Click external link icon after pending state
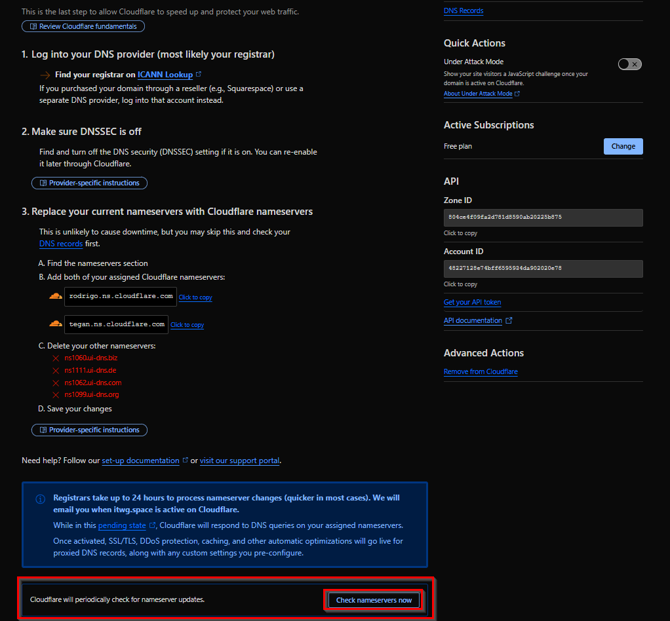The image size is (670, 621). (152, 525)
